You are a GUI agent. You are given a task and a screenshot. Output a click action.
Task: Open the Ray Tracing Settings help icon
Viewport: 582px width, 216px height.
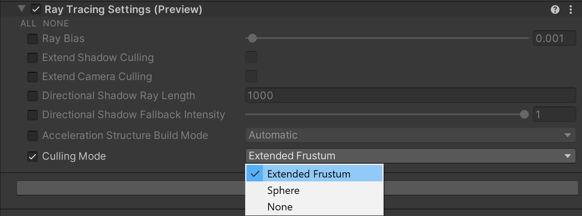tap(555, 10)
